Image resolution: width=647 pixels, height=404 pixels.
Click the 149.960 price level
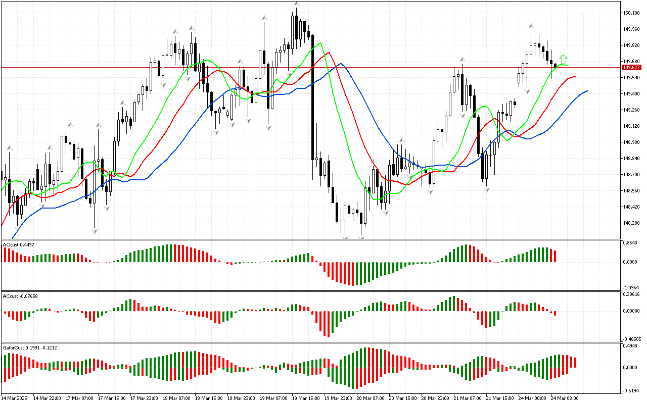(x=632, y=29)
